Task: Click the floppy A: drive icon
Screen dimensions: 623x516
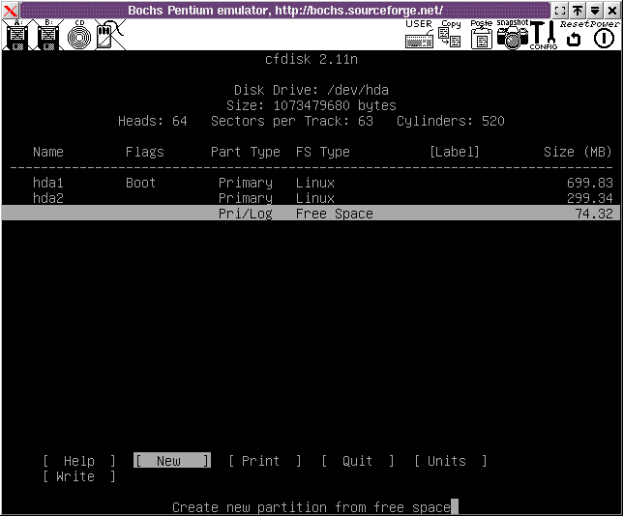Action: pos(16,36)
